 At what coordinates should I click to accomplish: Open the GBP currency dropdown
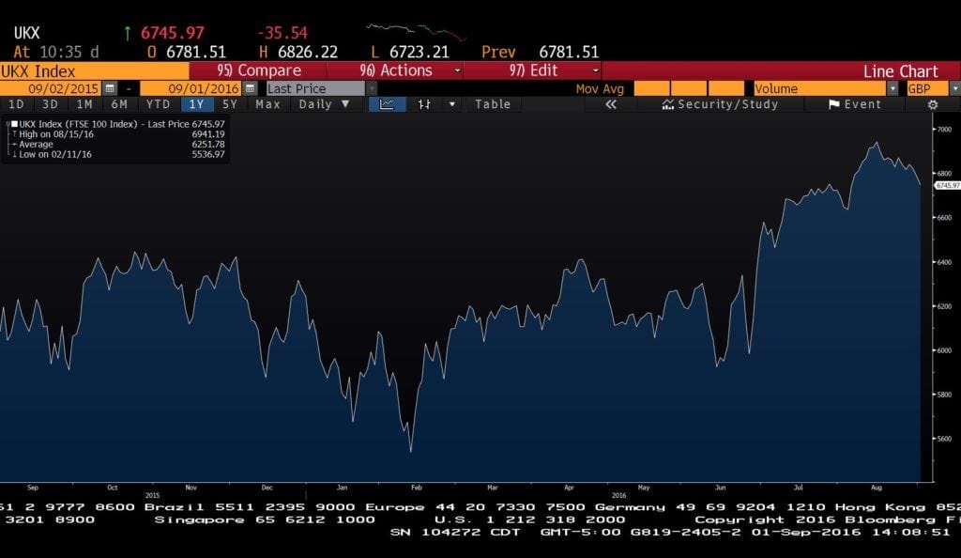pos(954,88)
